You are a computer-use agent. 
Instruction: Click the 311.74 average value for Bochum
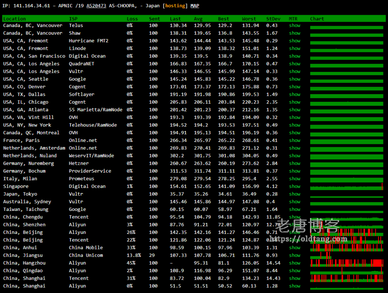point(202,171)
